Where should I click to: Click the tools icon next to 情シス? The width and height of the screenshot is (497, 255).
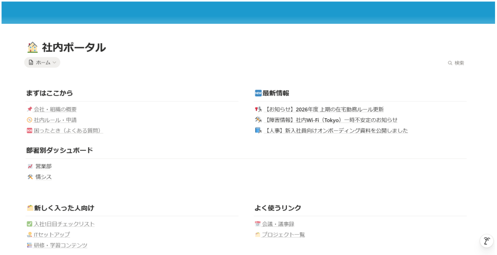pos(30,177)
